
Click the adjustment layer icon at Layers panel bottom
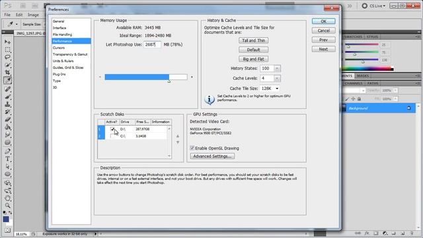[x=385, y=233]
